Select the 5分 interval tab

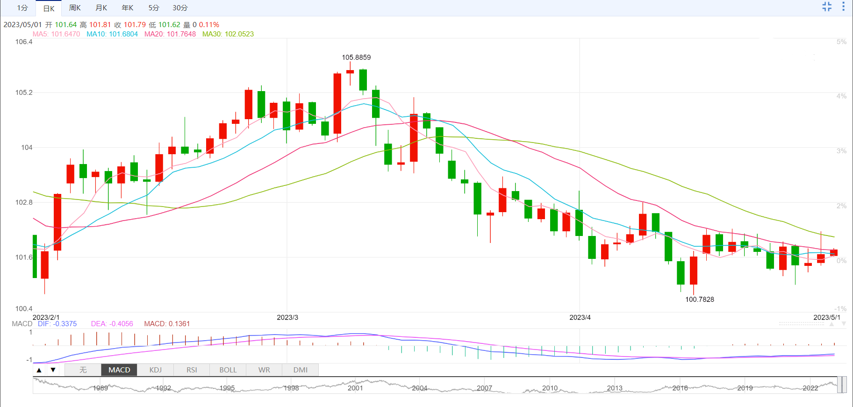[x=154, y=8]
